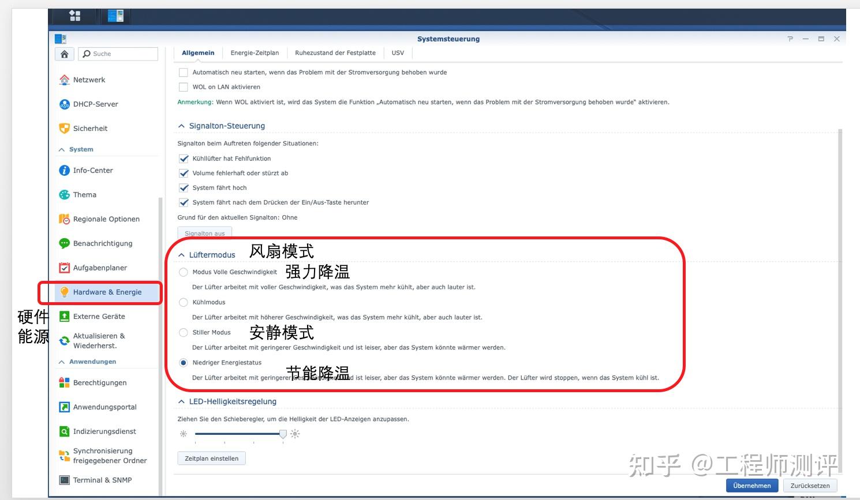Open the USV tab

click(398, 52)
